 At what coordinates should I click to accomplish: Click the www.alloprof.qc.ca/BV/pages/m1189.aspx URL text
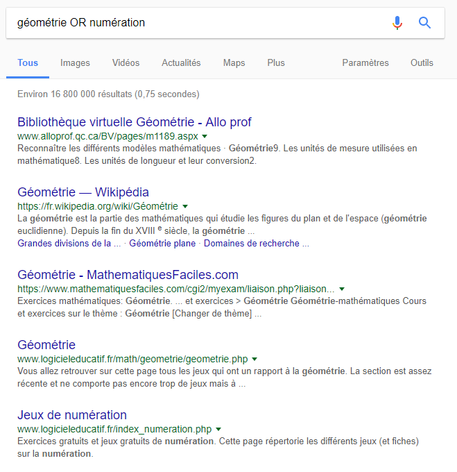click(x=107, y=136)
